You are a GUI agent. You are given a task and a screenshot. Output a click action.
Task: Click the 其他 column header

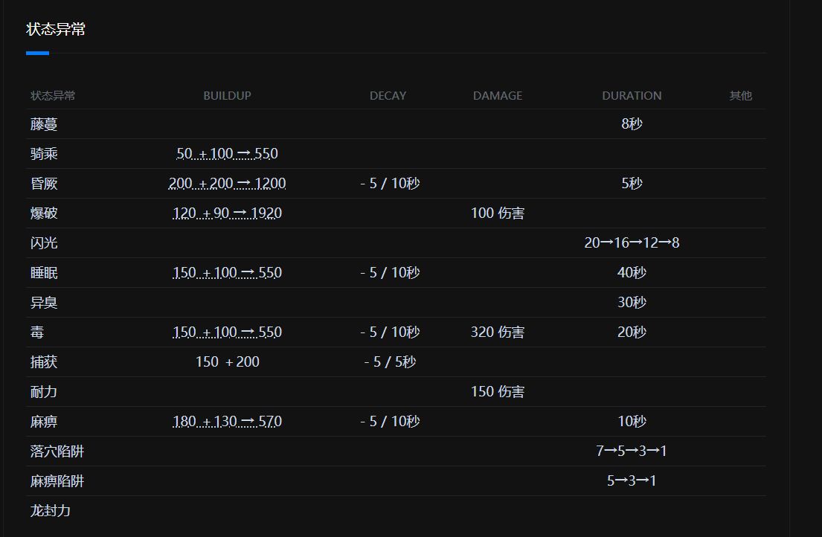point(740,96)
